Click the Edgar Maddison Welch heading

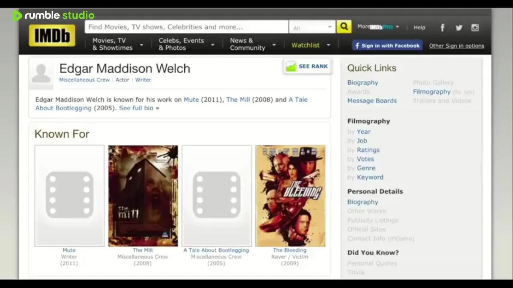click(125, 68)
